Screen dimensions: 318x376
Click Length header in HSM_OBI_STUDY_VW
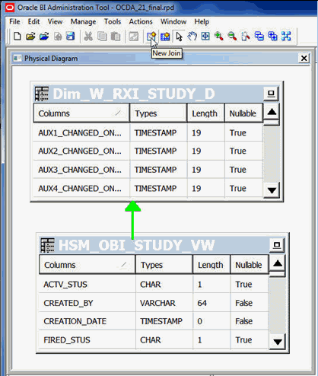[211, 265]
